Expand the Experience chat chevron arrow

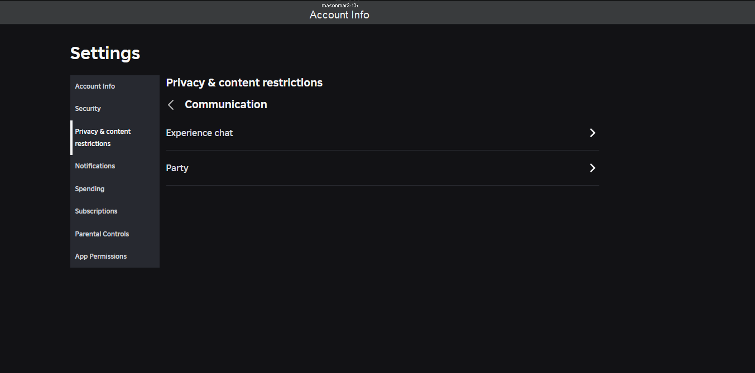coord(593,133)
